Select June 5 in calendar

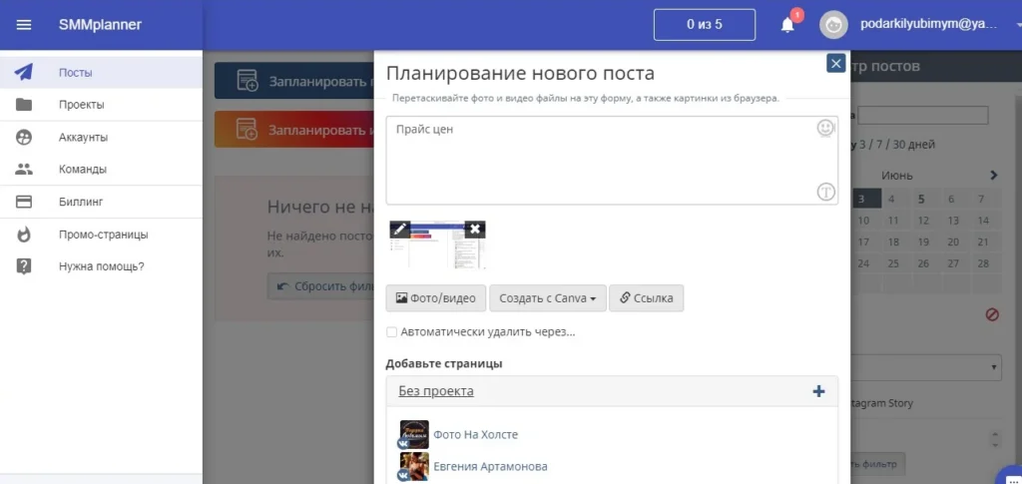[x=921, y=200]
